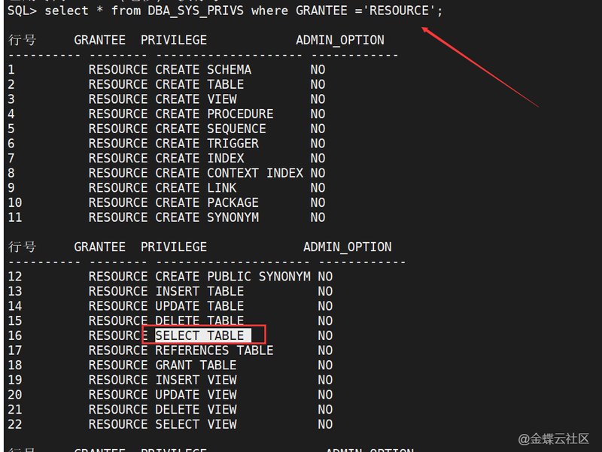Viewport: 602px width, 452px height.
Task: Click row number 17
Action: [x=15, y=350]
